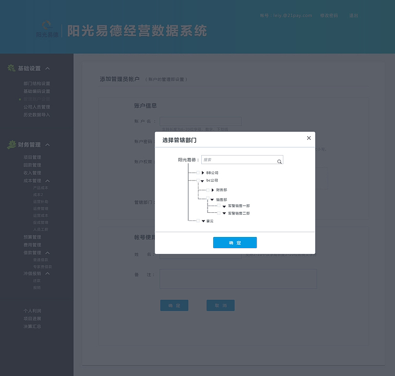Open 部门结构设置 in the sidebar
Viewport: 395px width, 376px height.
point(37,84)
